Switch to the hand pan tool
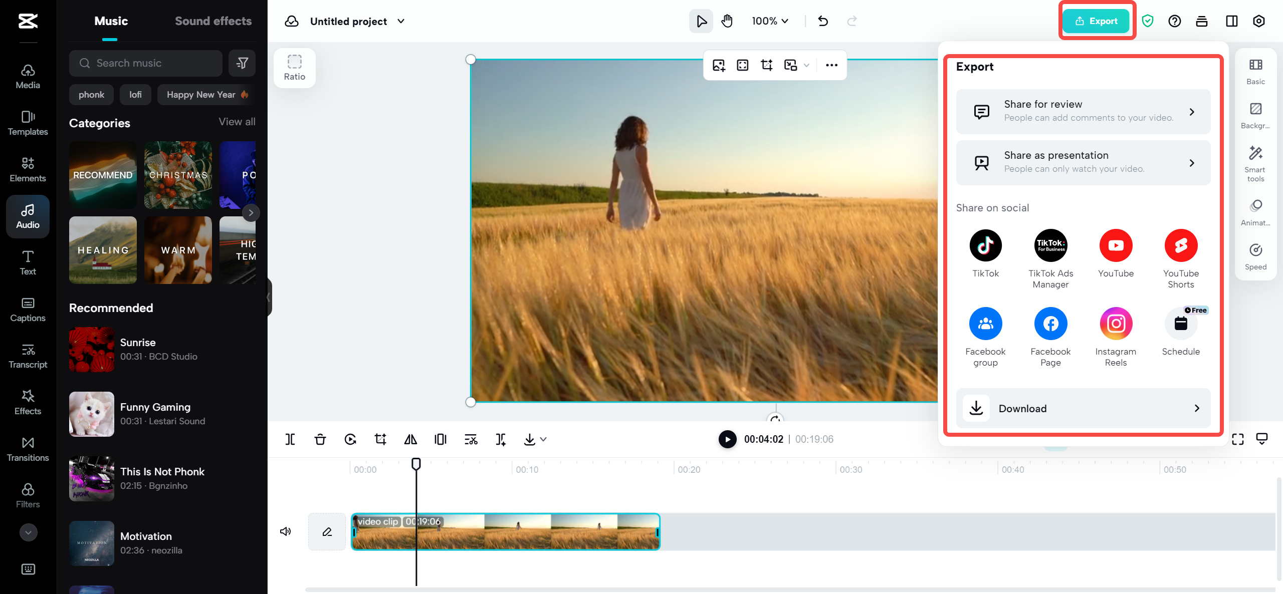The width and height of the screenshot is (1283, 594). (726, 21)
